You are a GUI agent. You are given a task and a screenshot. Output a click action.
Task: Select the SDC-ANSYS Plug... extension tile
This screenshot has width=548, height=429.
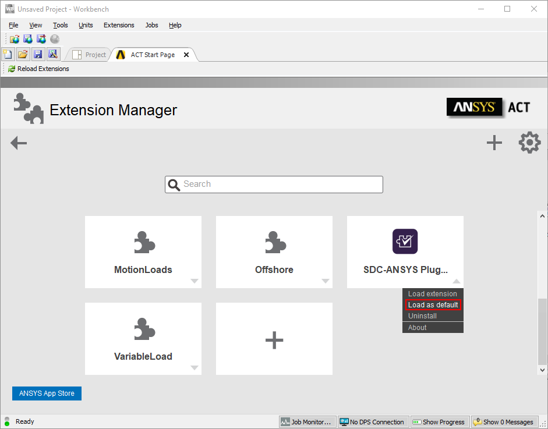click(x=405, y=252)
